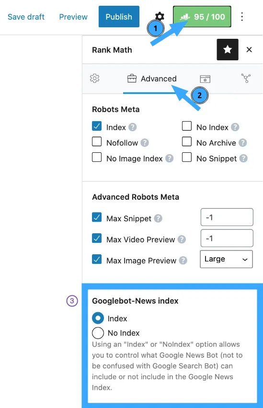Open the Social tab icon

pyautogui.click(x=246, y=78)
